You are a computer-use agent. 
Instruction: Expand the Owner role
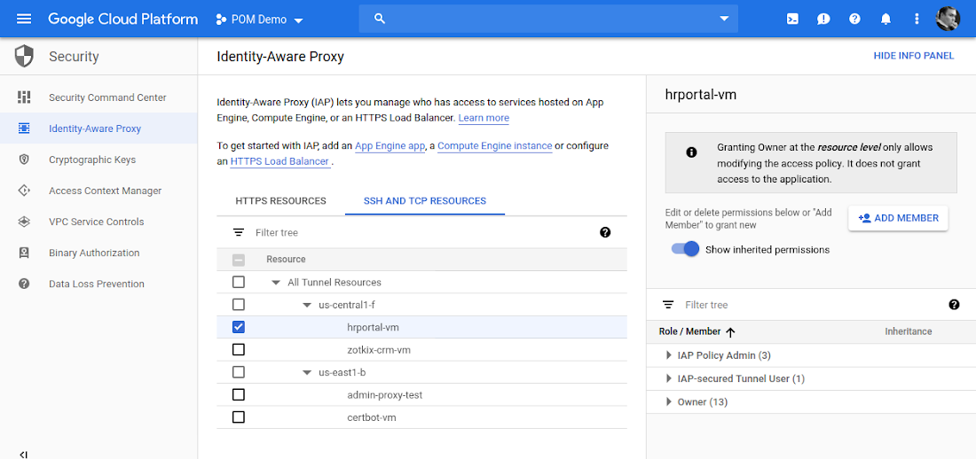[668, 401]
